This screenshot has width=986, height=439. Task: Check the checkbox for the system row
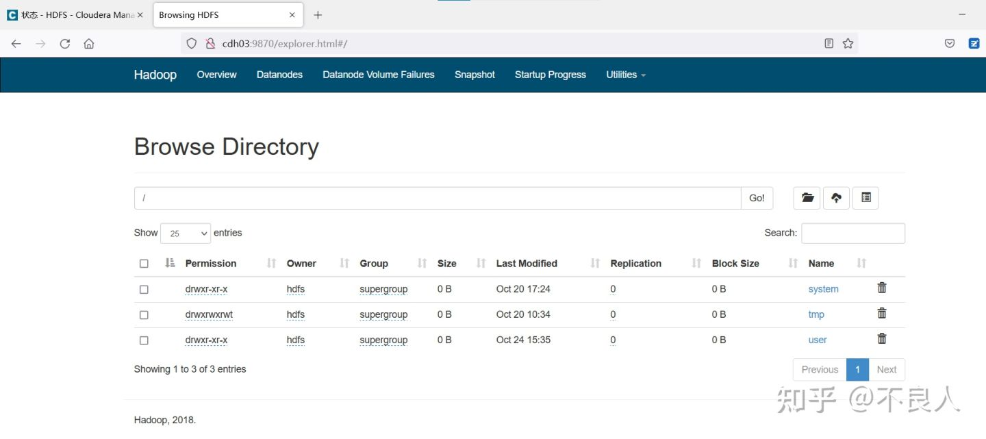point(144,290)
